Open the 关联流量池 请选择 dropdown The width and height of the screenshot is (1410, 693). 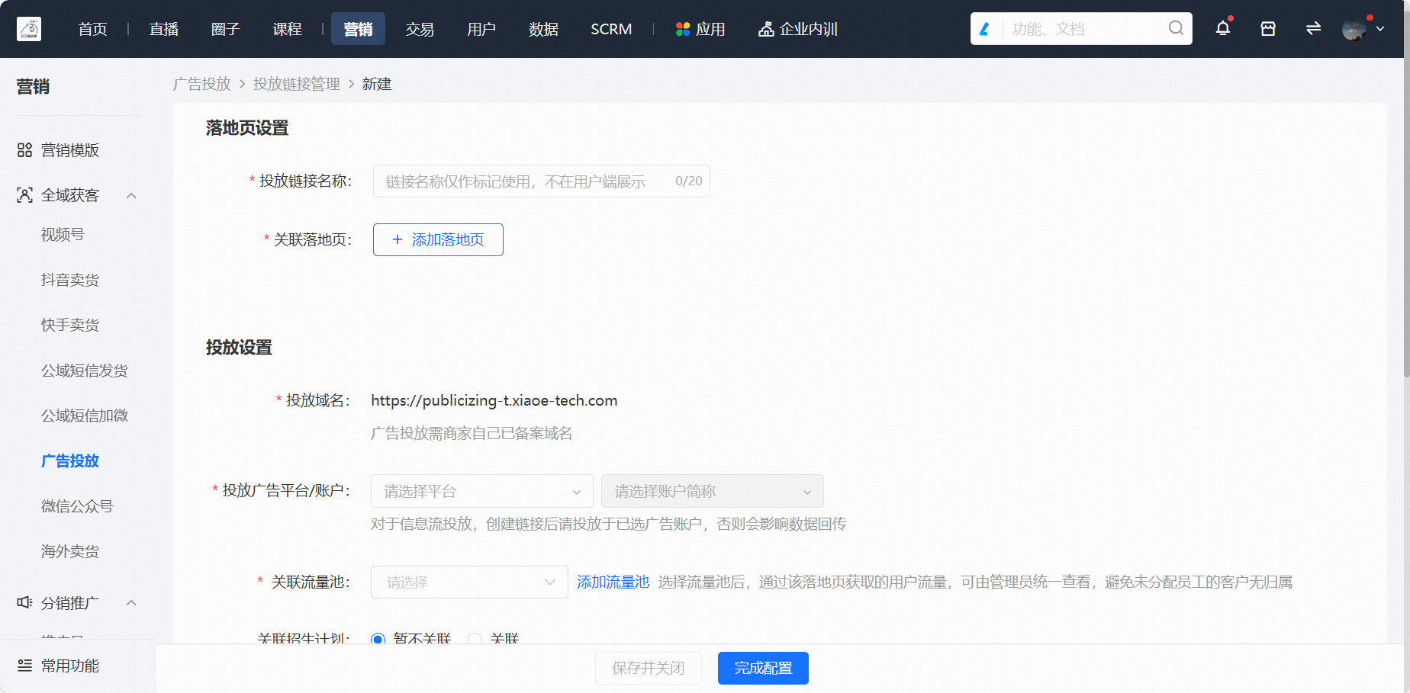click(x=469, y=582)
